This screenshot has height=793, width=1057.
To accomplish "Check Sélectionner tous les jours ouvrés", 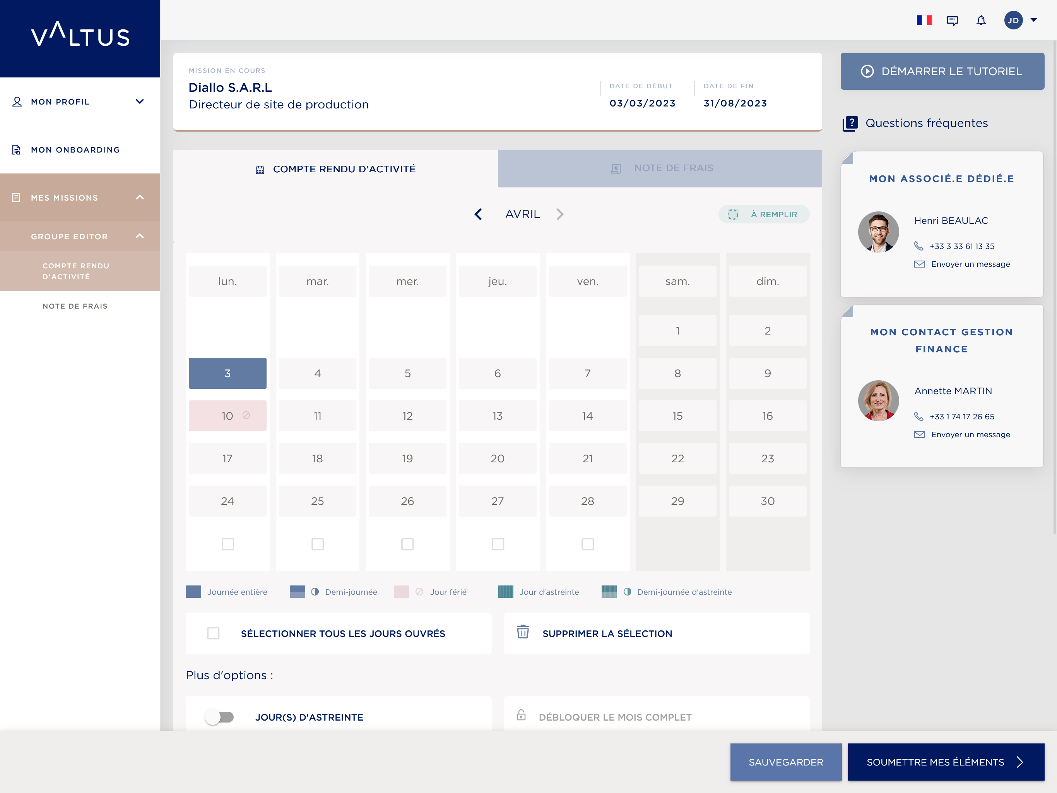I will [213, 633].
